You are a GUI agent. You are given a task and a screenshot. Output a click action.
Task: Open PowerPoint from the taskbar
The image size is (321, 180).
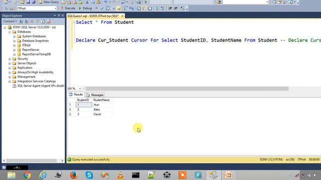point(229,175)
